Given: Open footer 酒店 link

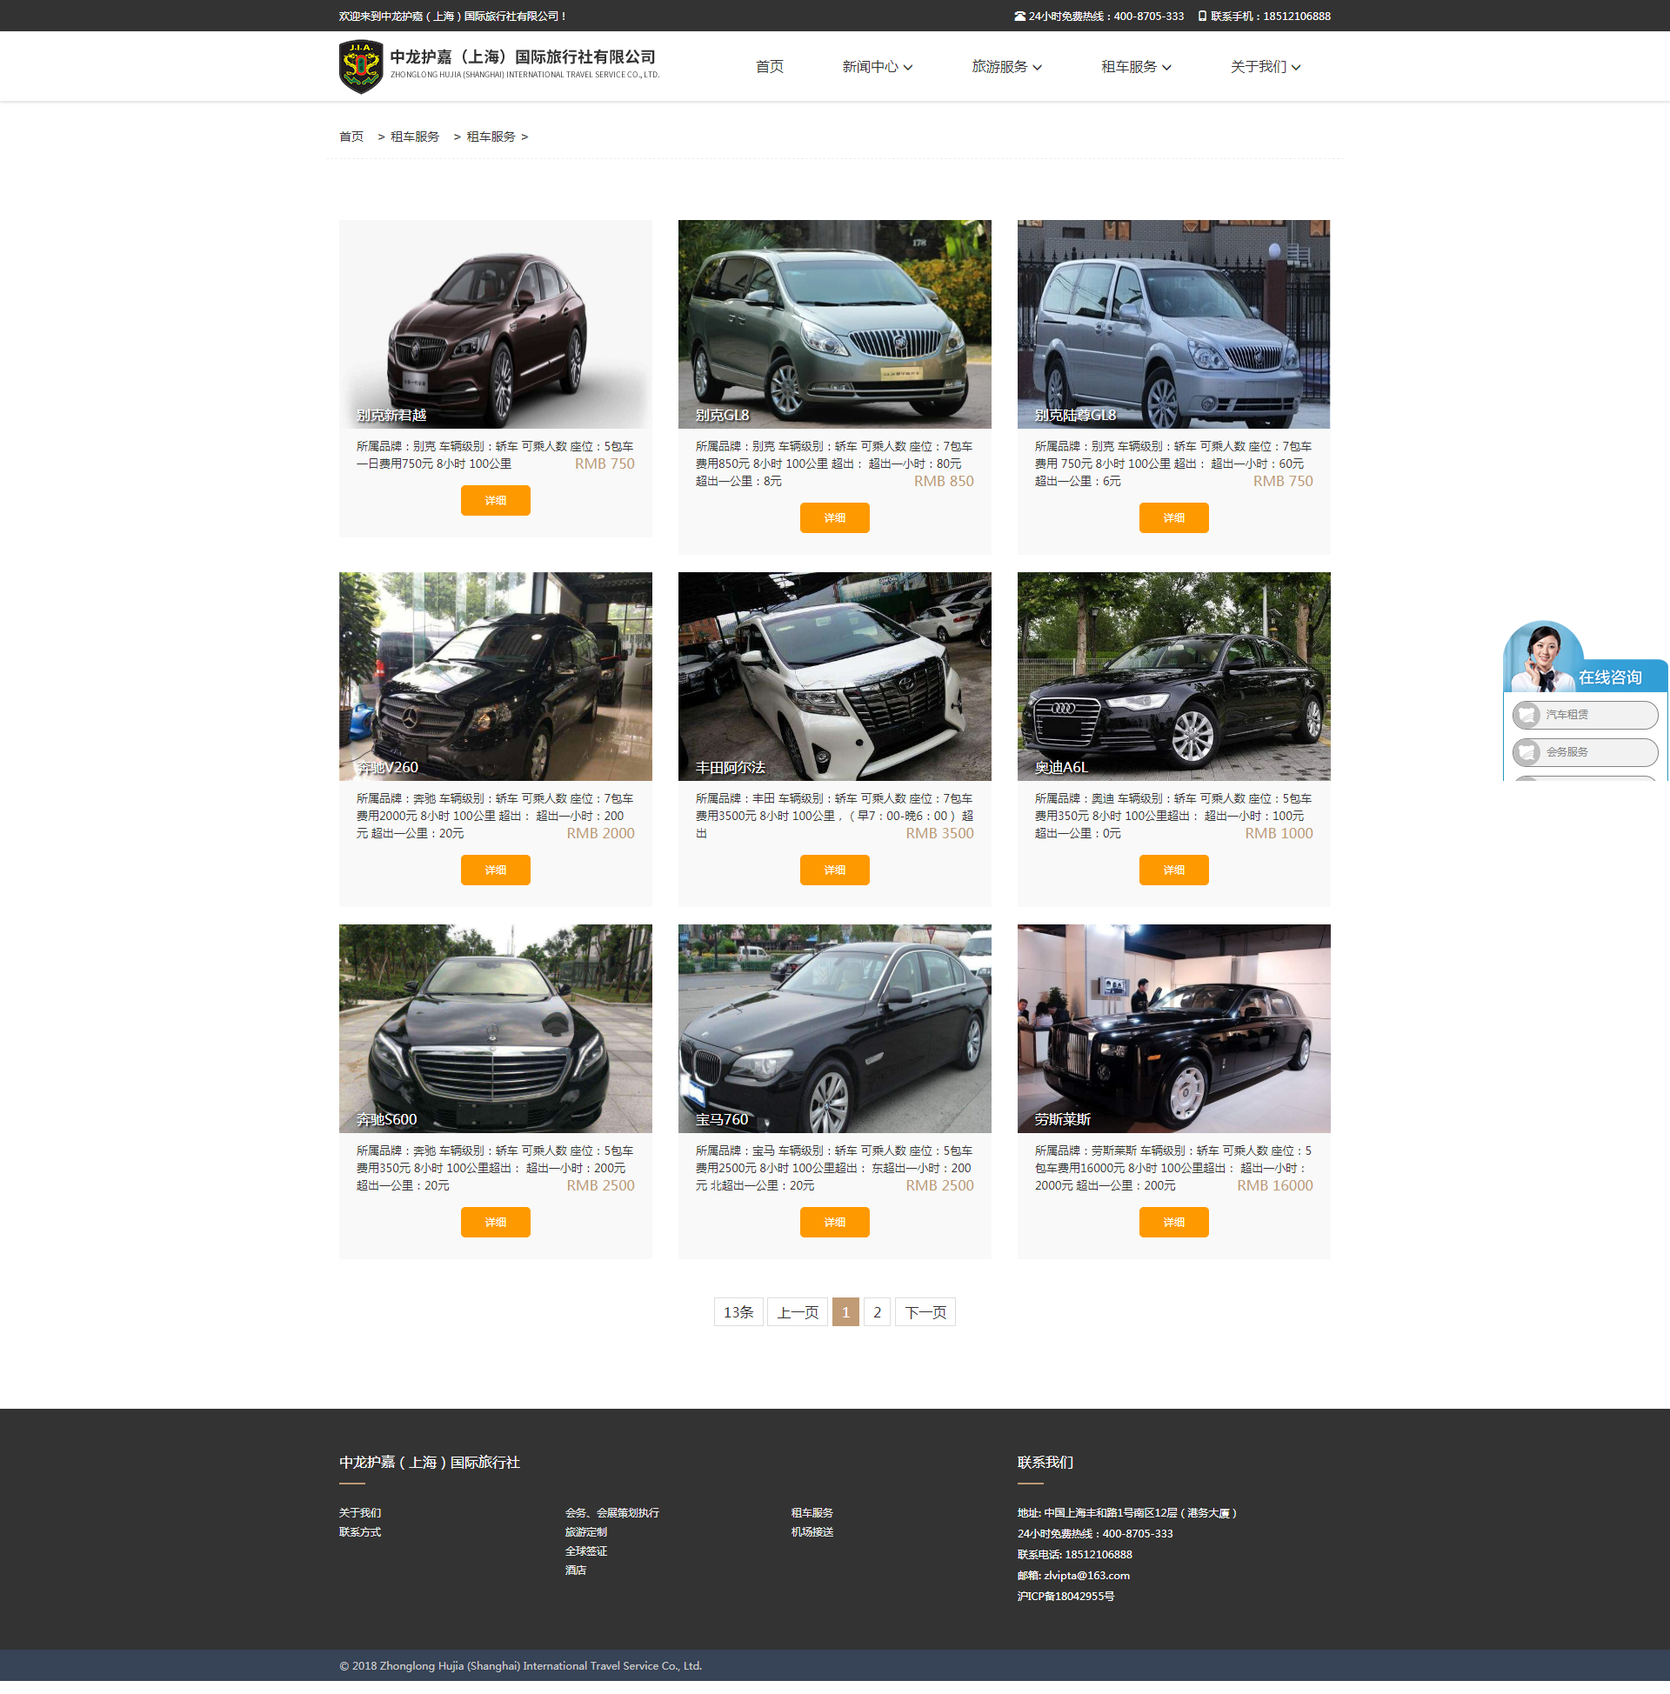Looking at the screenshot, I should (x=576, y=1571).
